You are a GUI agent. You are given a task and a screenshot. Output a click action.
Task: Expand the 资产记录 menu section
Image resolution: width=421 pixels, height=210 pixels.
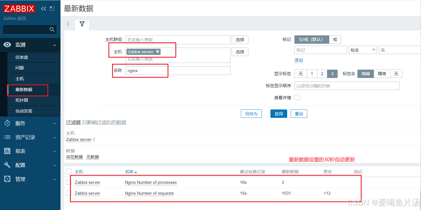54,138
